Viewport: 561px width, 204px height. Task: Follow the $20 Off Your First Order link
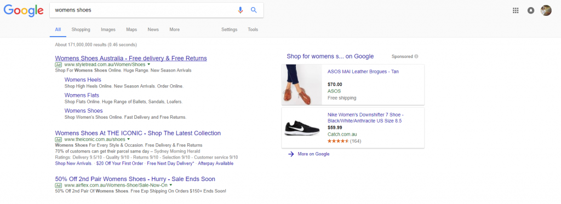[x=120, y=164]
